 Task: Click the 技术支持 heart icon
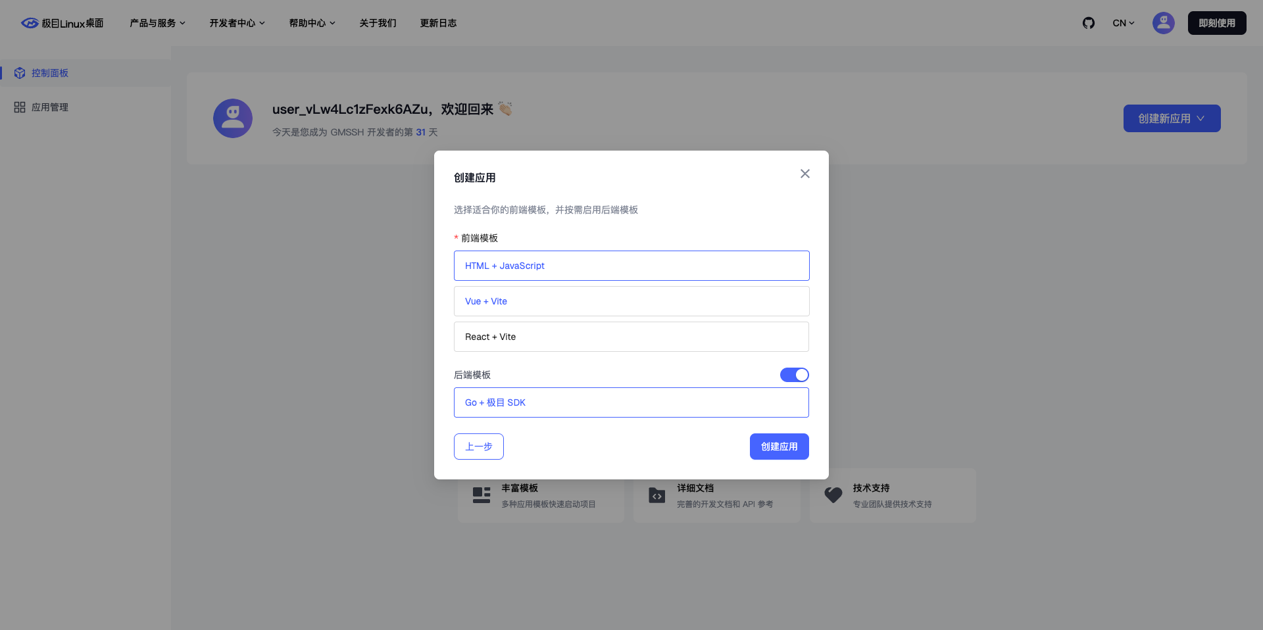(833, 495)
